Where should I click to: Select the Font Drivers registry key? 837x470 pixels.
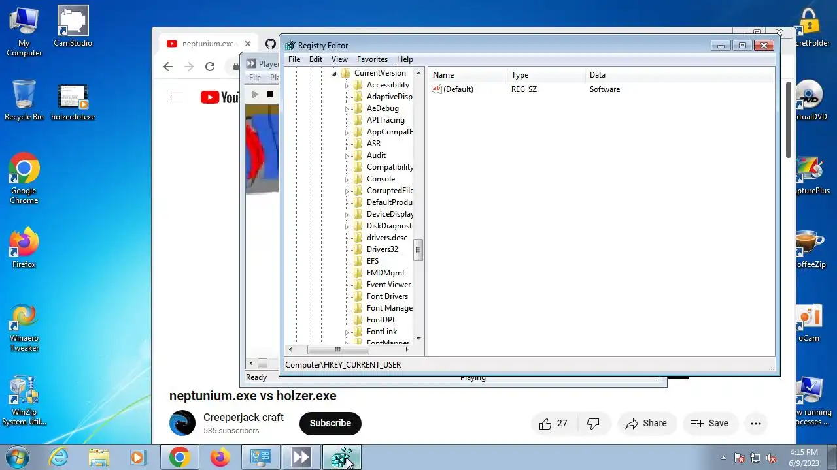point(387,296)
